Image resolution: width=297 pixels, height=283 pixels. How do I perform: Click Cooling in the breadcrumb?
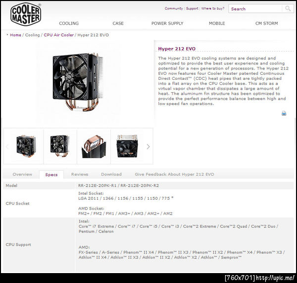click(x=32, y=35)
